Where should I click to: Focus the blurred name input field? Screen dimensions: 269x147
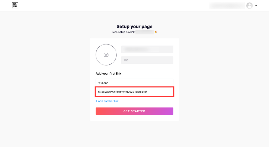click(x=147, y=49)
